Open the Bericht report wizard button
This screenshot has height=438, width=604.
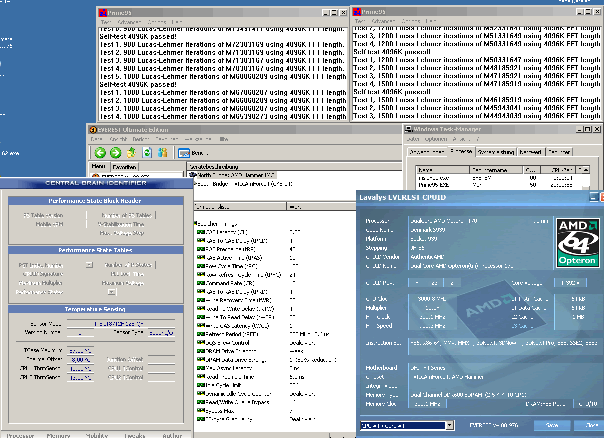pos(193,153)
